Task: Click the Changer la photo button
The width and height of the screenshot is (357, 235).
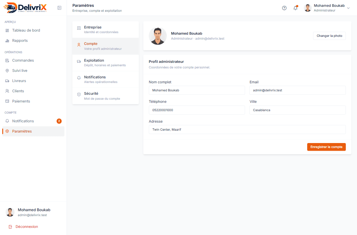Action: click(x=329, y=36)
